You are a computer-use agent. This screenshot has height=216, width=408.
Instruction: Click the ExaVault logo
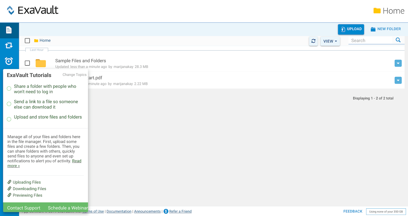(x=33, y=10)
